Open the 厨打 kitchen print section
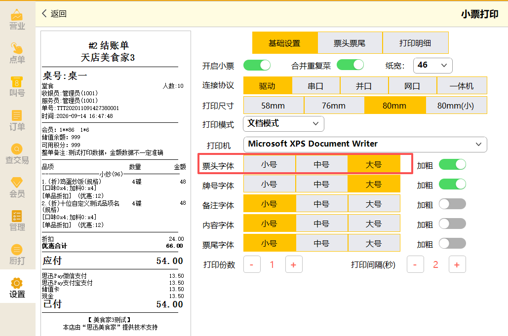This screenshot has width=508, height=336. coord(17,255)
